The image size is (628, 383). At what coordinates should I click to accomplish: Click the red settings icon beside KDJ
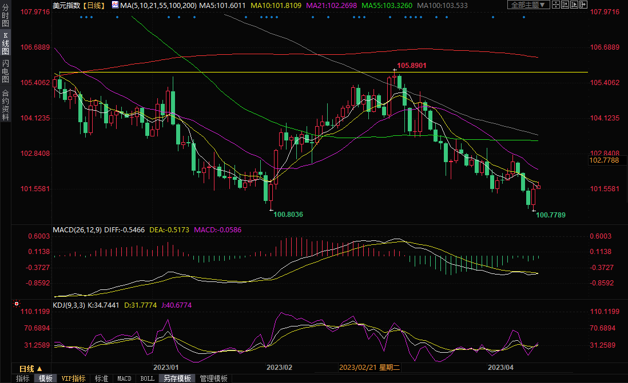(16, 305)
